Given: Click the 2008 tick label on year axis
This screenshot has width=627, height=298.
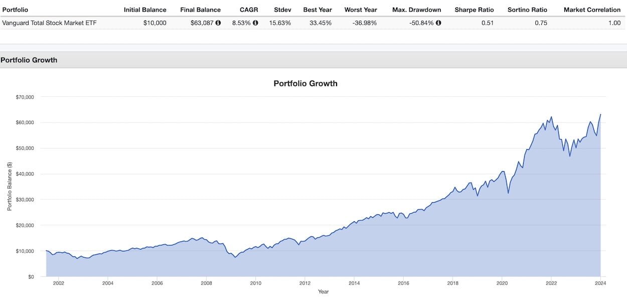Looking at the screenshot, I should tap(206, 283).
